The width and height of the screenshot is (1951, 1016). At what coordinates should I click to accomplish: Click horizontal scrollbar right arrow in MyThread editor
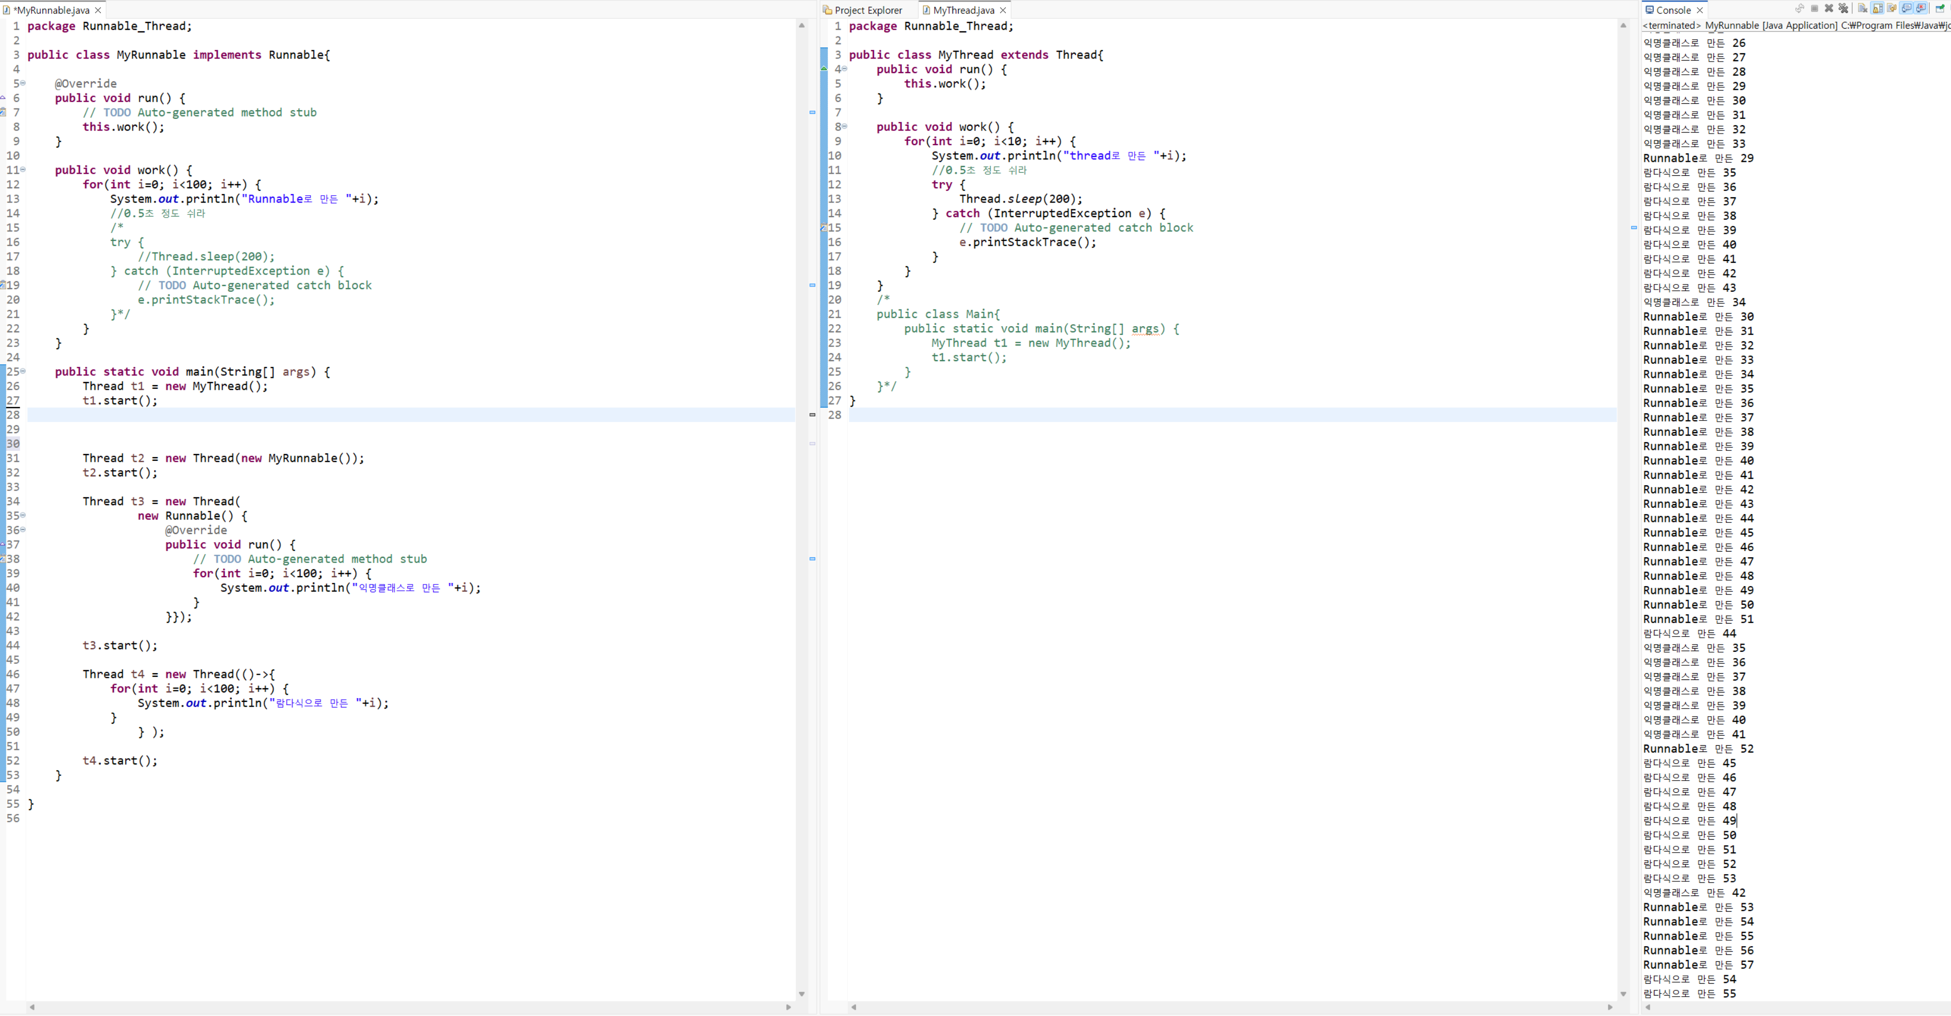click(x=1609, y=1007)
